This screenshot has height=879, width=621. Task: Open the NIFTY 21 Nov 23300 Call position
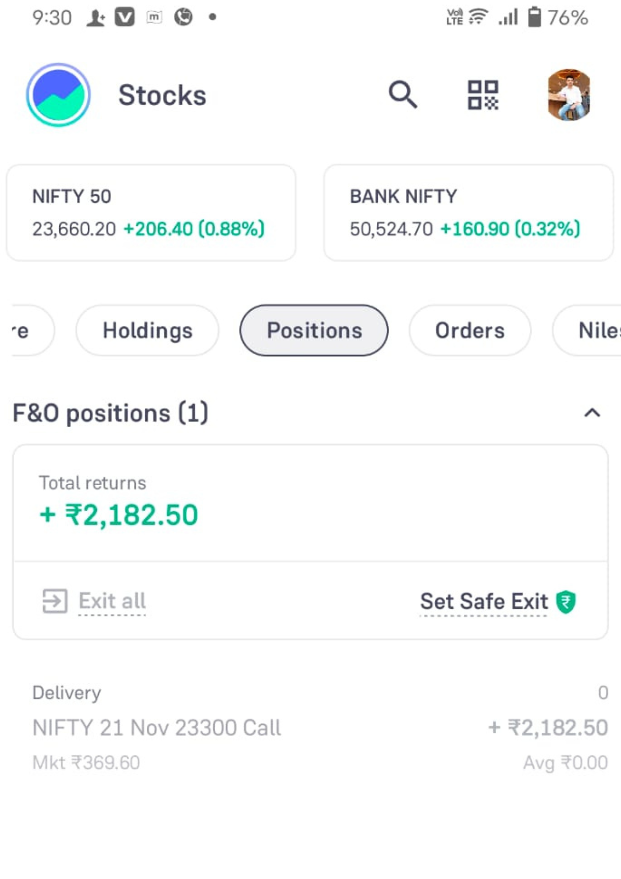click(320, 727)
